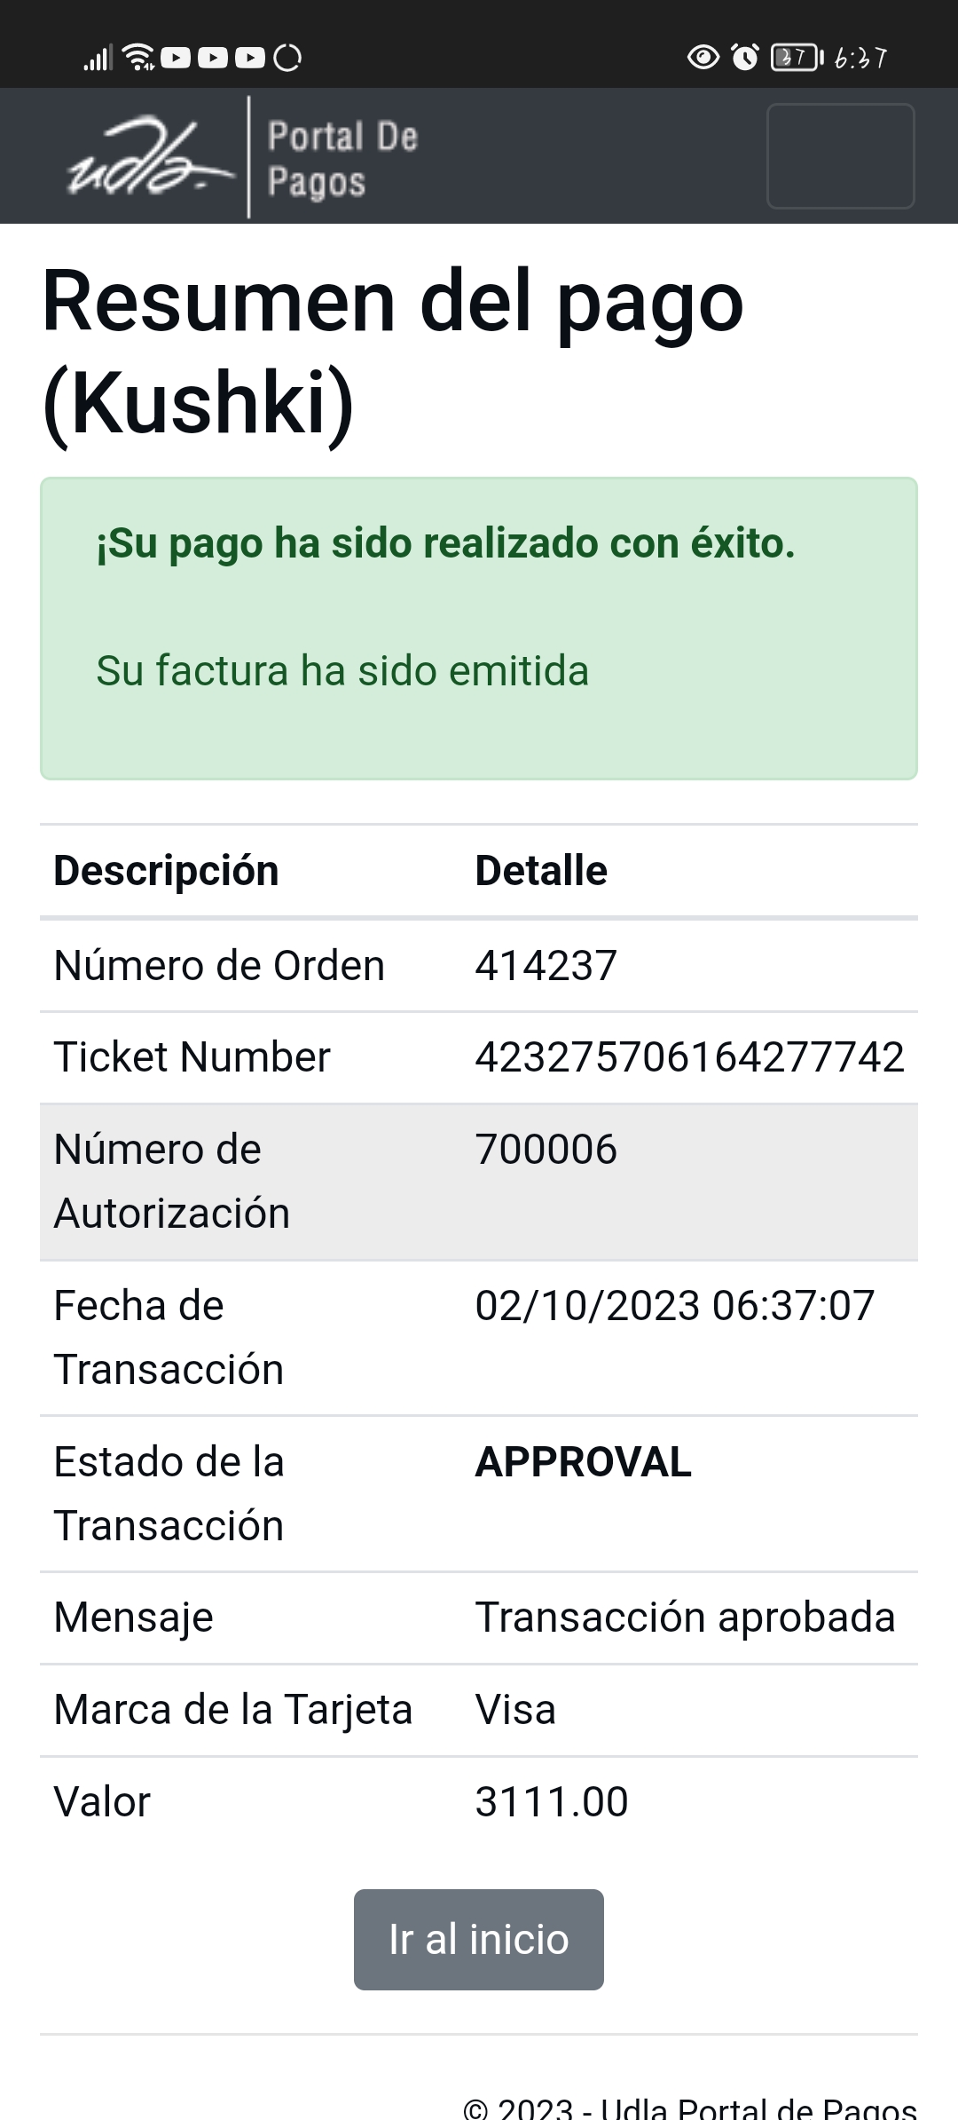Image resolution: width=958 pixels, height=2120 pixels.
Task: Tap the eye comfort status icon
Action: (x=703, y=58)
